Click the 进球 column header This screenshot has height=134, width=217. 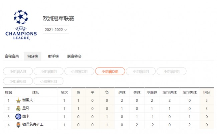tap(122, 92)
